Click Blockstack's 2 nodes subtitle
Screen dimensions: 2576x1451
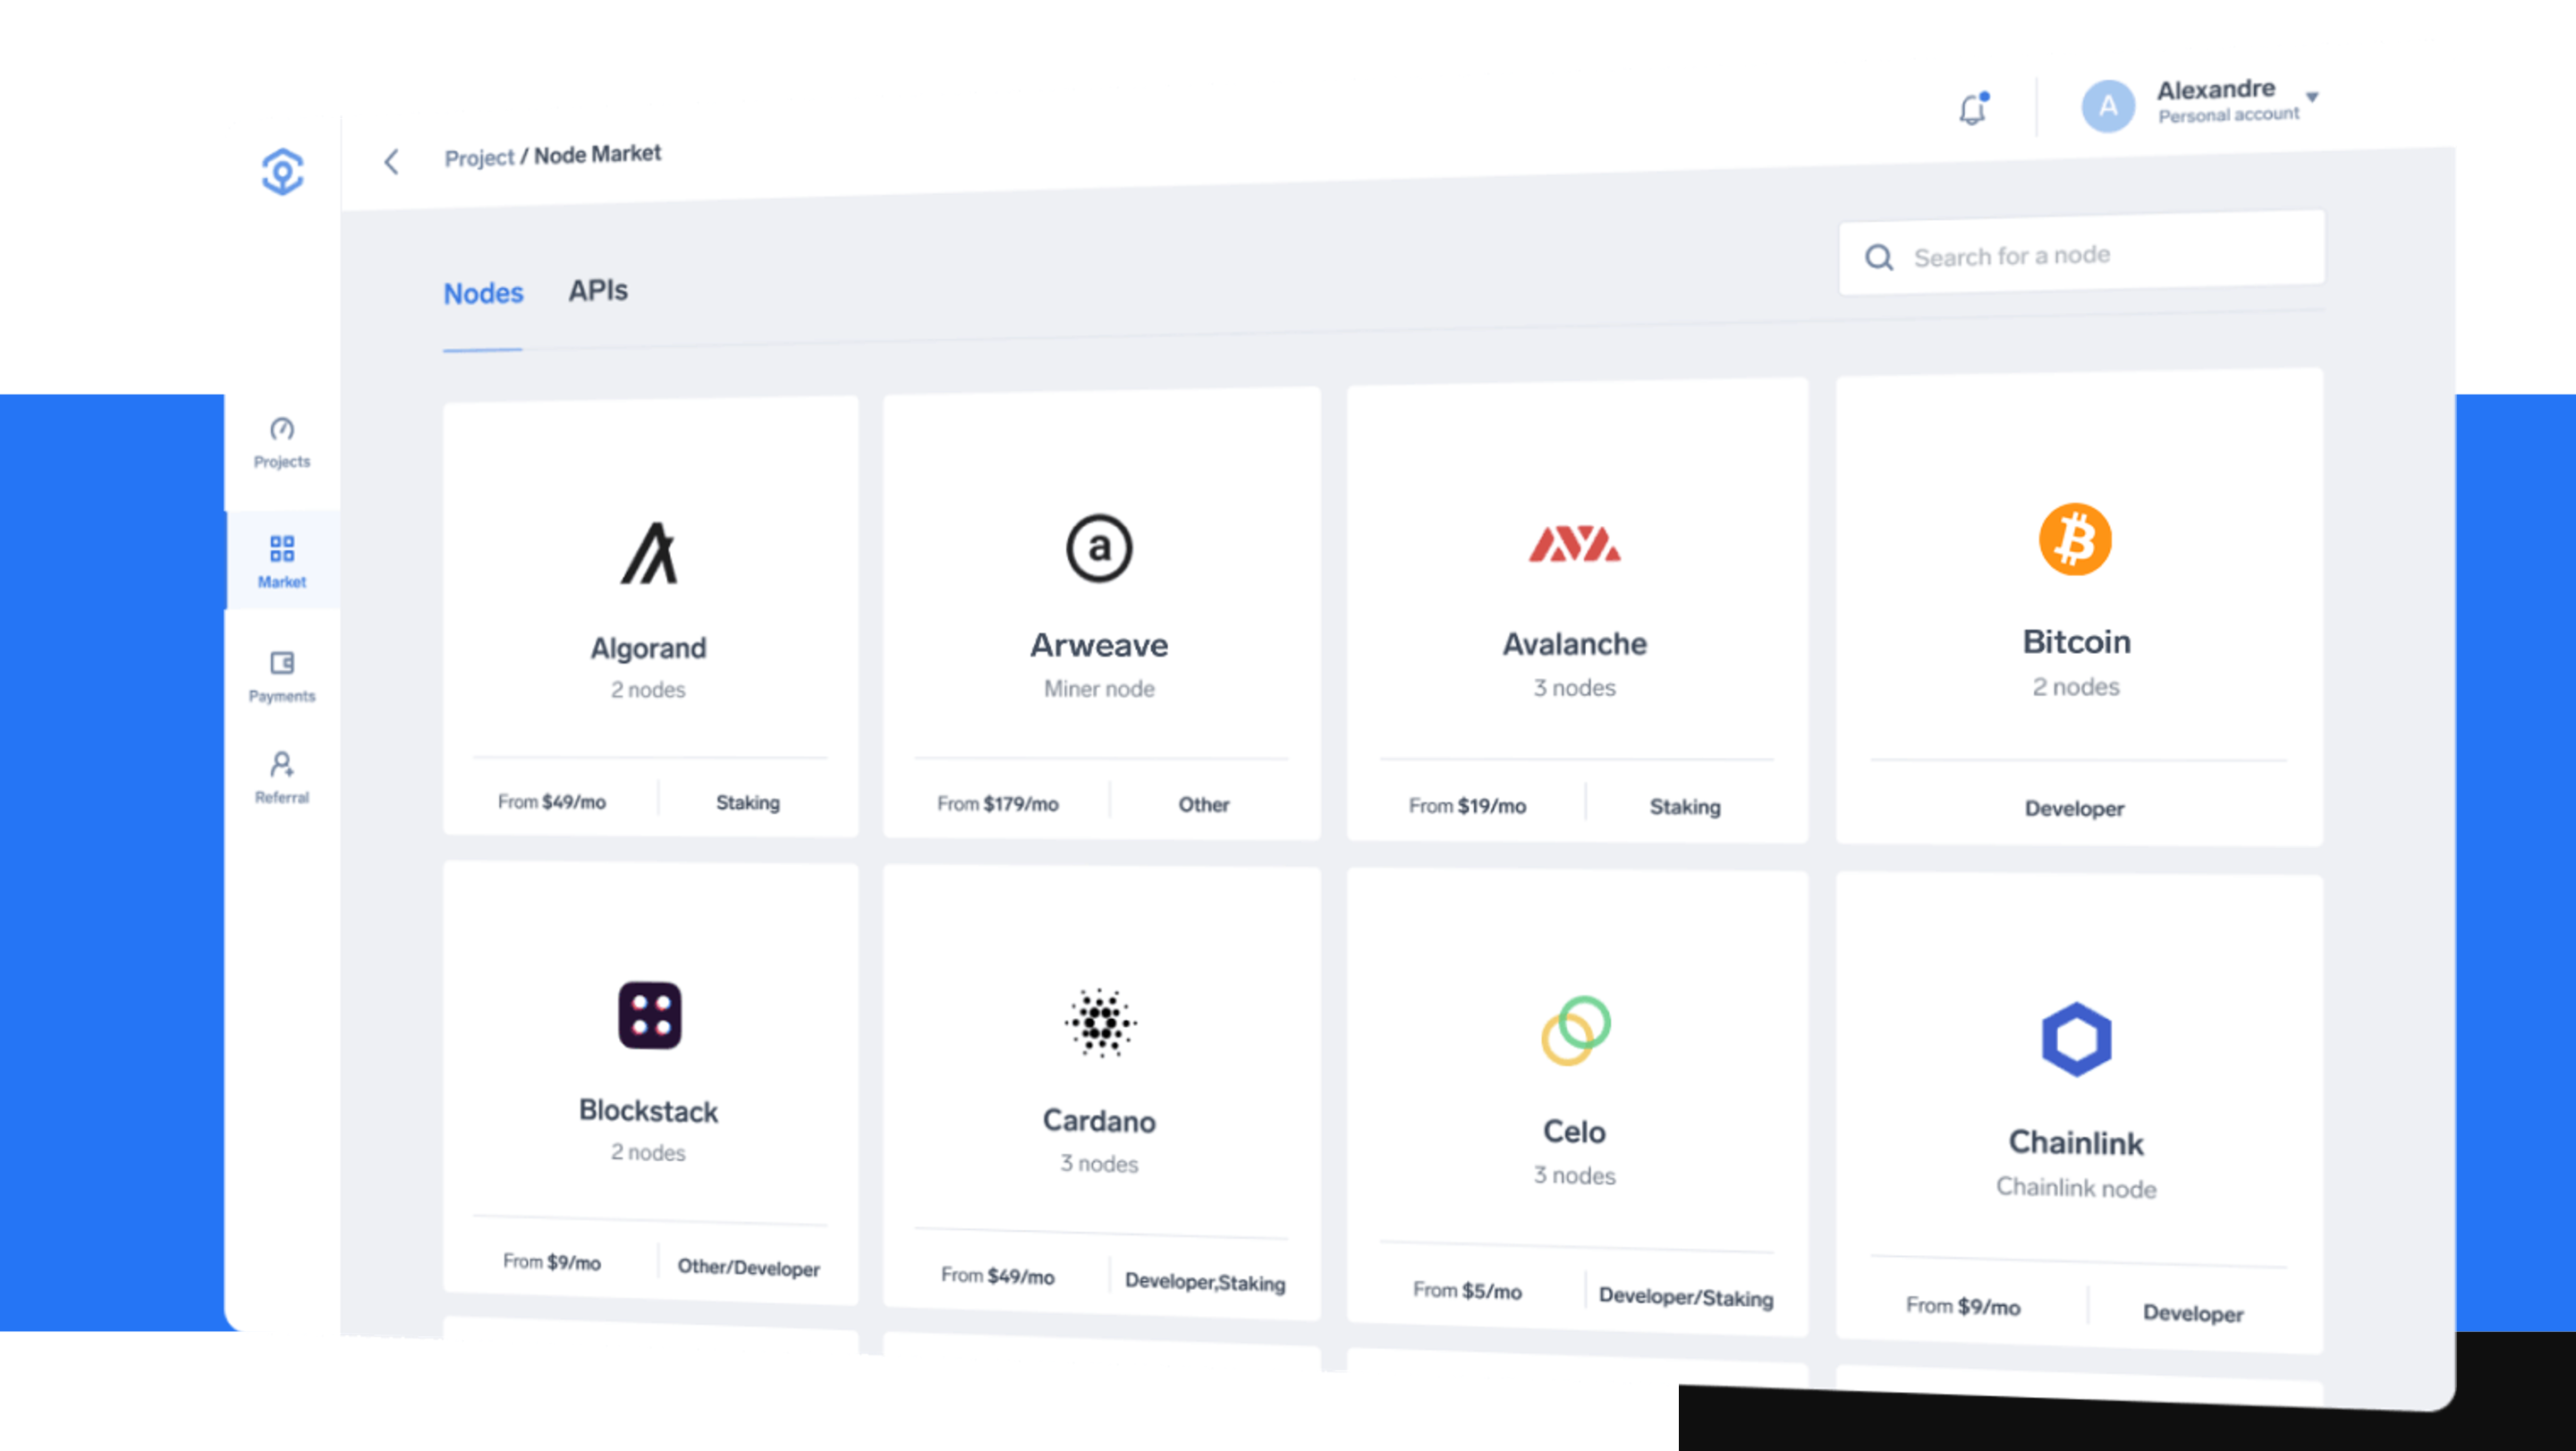(648, 1153)
